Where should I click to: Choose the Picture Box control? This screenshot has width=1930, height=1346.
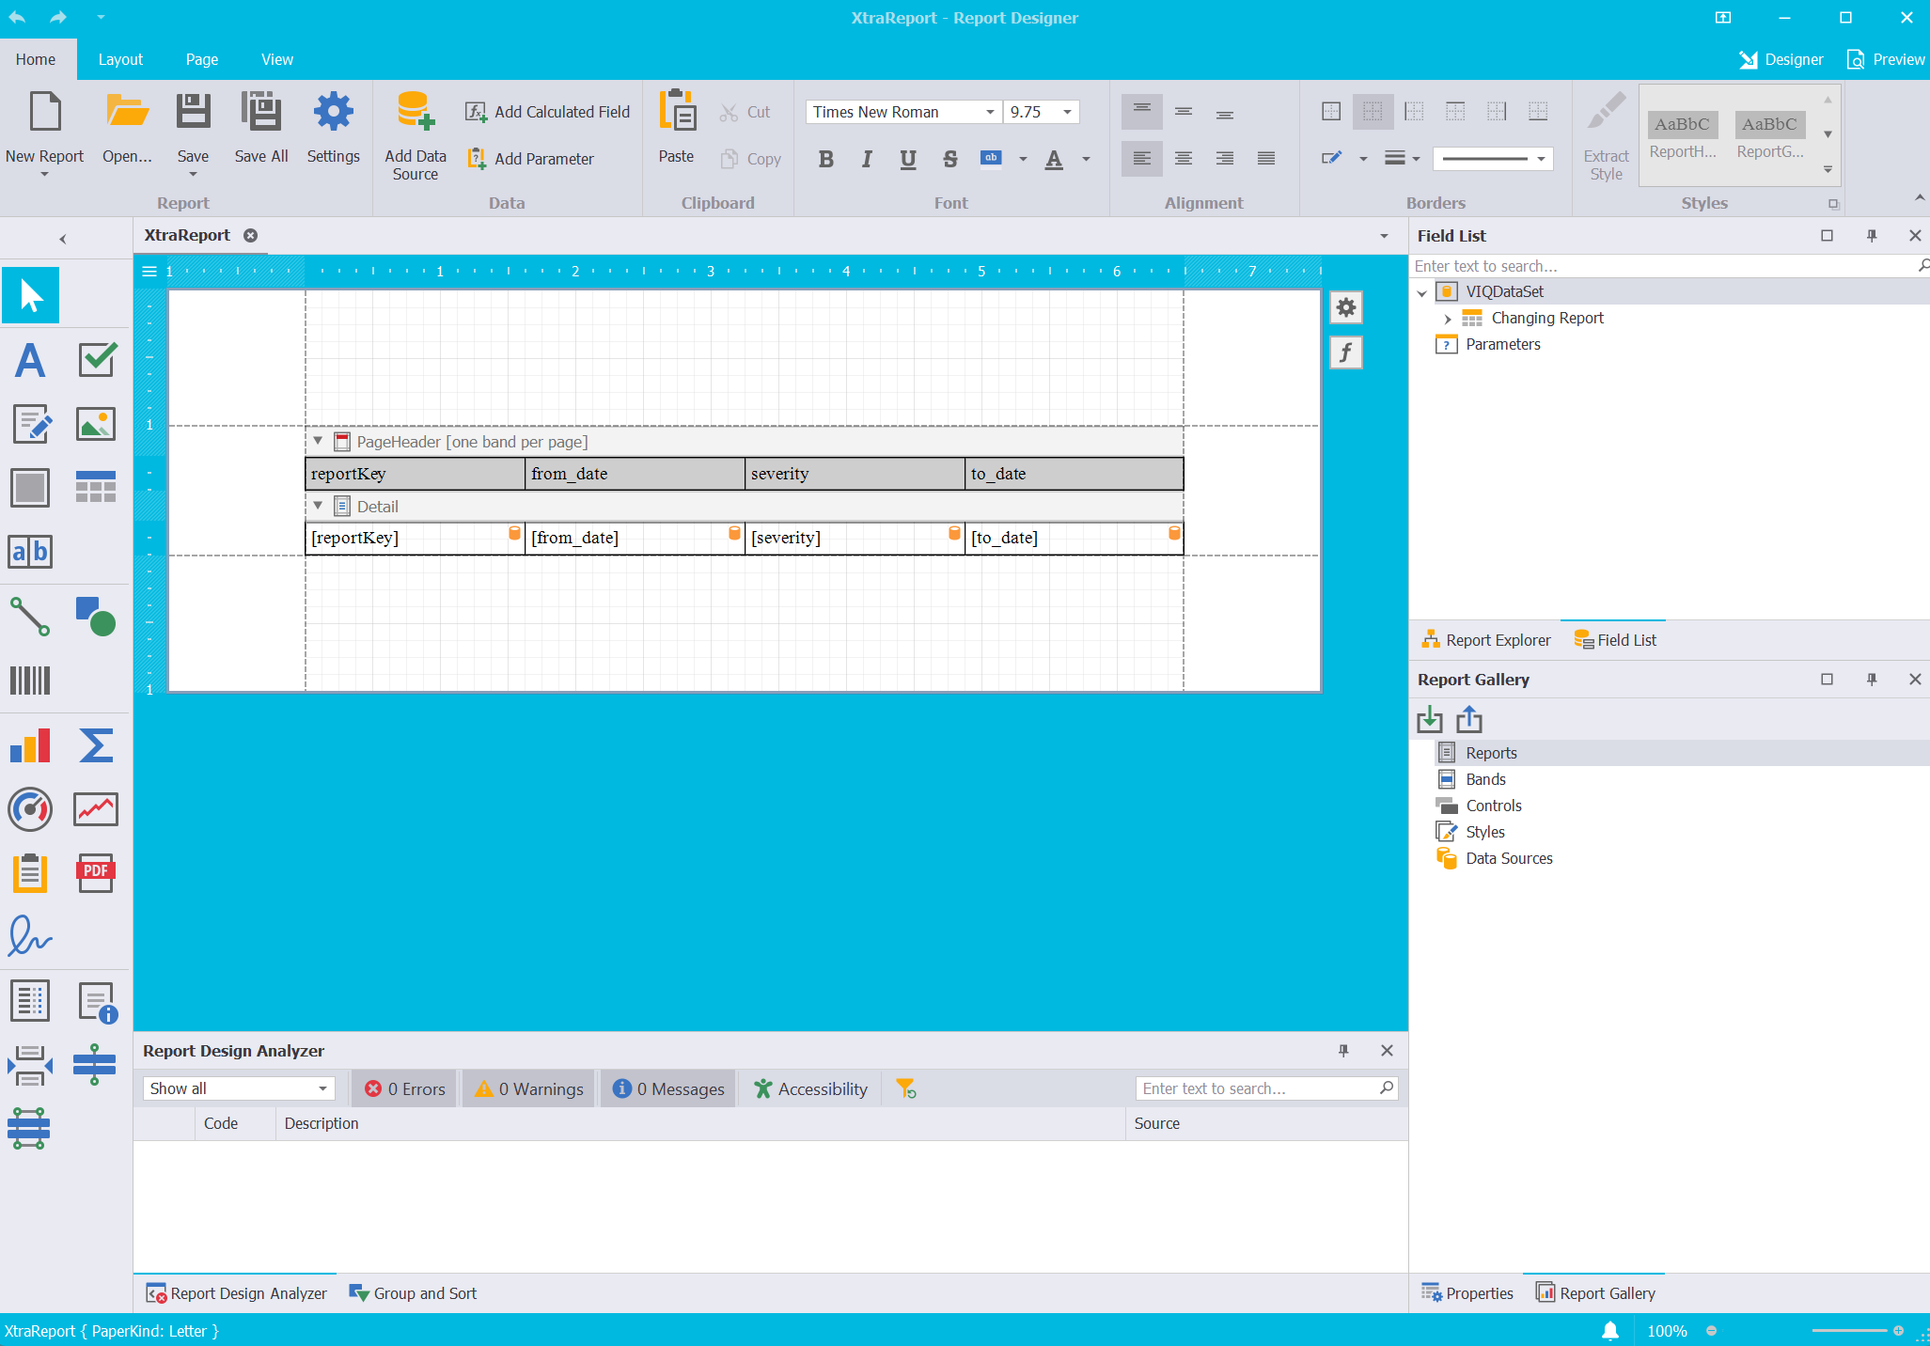point(96,424)
